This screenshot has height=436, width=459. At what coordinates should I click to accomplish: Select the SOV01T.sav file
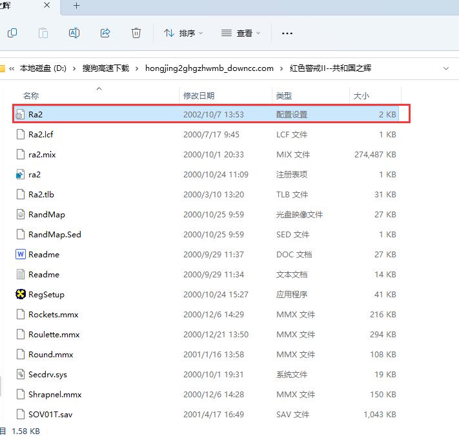(x=207, y=414)
